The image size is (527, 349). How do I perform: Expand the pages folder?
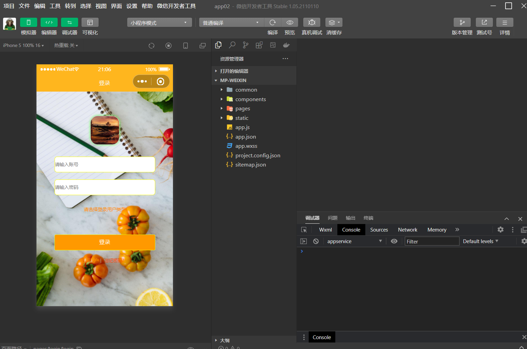click(254, 109)
